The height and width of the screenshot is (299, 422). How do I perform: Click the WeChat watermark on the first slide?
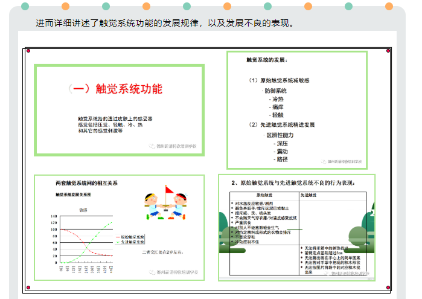(x=174, y=146)
